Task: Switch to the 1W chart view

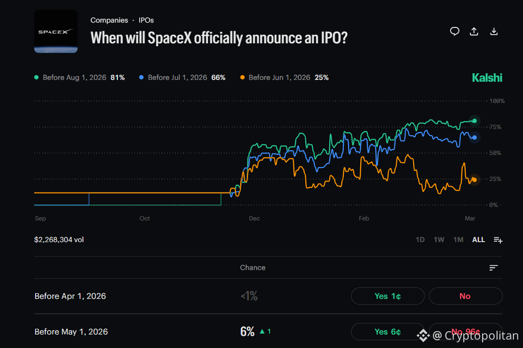Action: [x=439, y=239]
